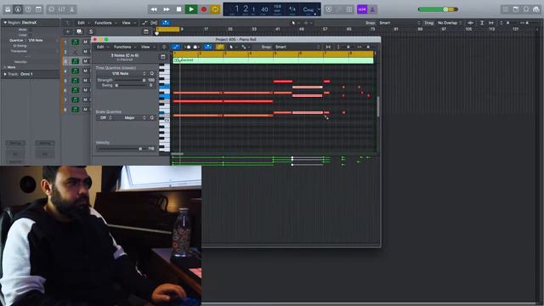Toggle the Mute checkbox in Region inspector

tap(31, 30)
